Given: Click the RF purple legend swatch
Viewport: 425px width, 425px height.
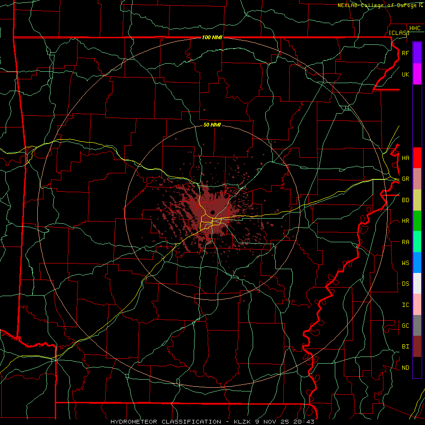Looking at the screenshot, I should (417, 53).
